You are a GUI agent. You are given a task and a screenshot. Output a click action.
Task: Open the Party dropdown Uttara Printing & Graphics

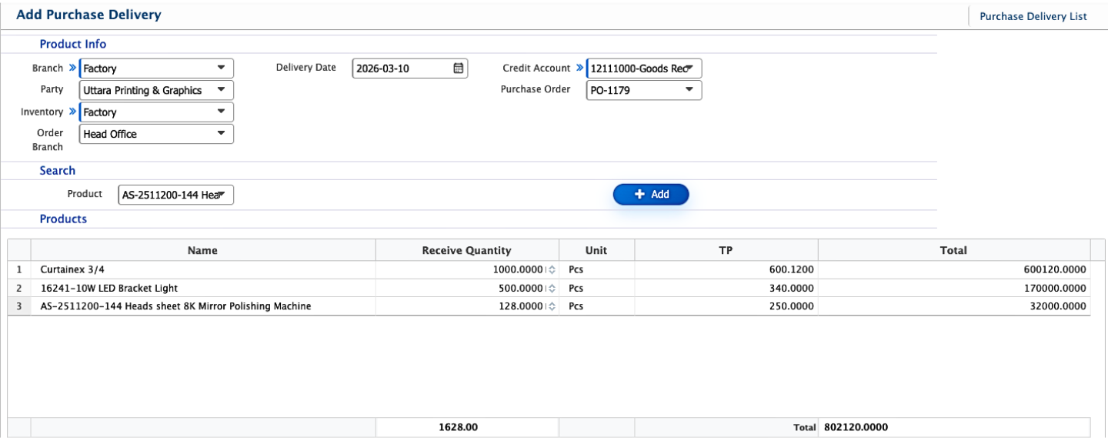click(221, 90)
